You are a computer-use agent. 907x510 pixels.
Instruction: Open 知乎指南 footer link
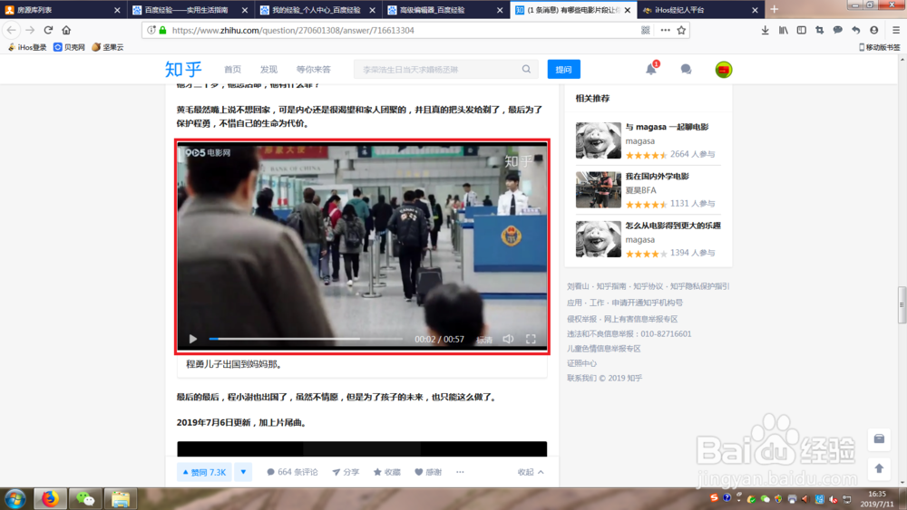(x=610, y=286)
